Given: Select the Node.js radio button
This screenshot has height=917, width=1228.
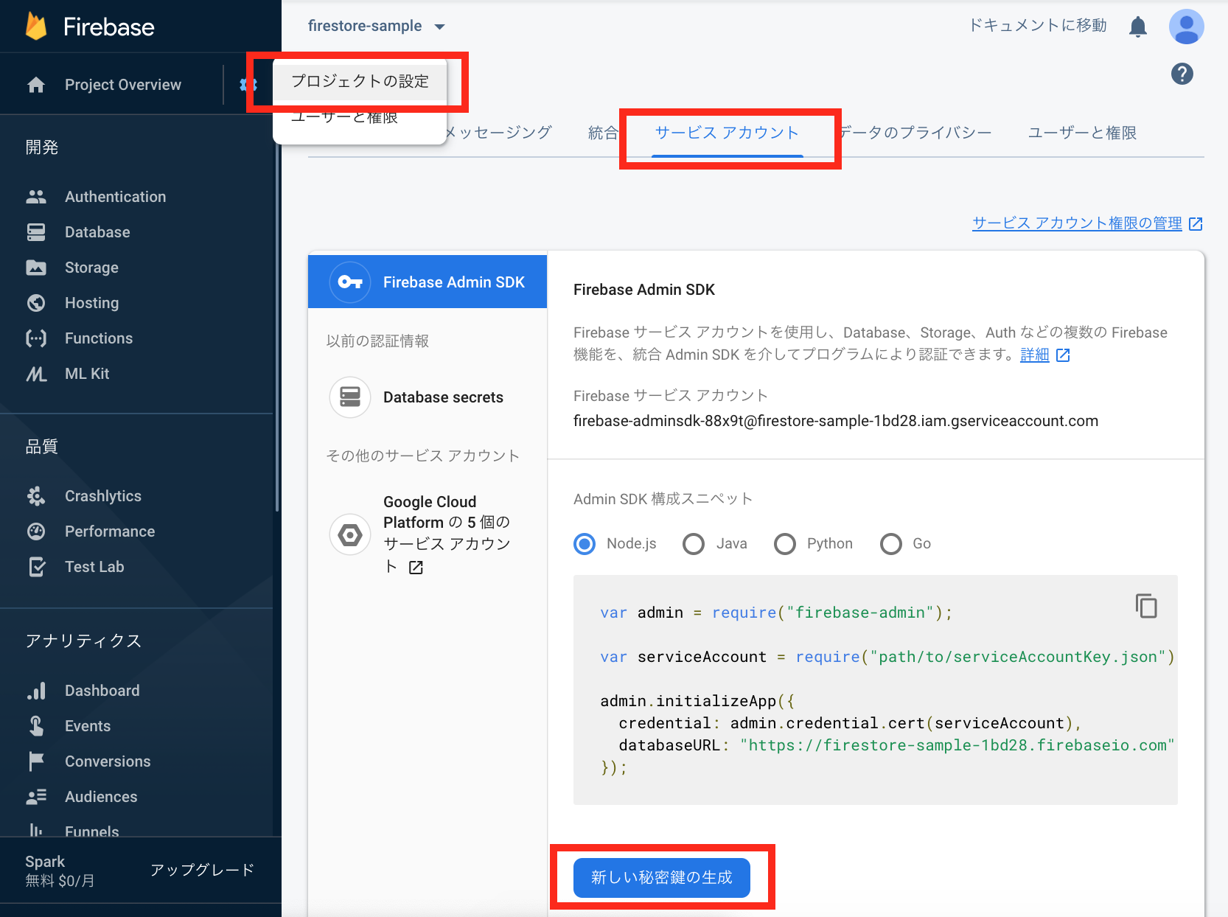Looking at the screenshot, I should 585,544.
